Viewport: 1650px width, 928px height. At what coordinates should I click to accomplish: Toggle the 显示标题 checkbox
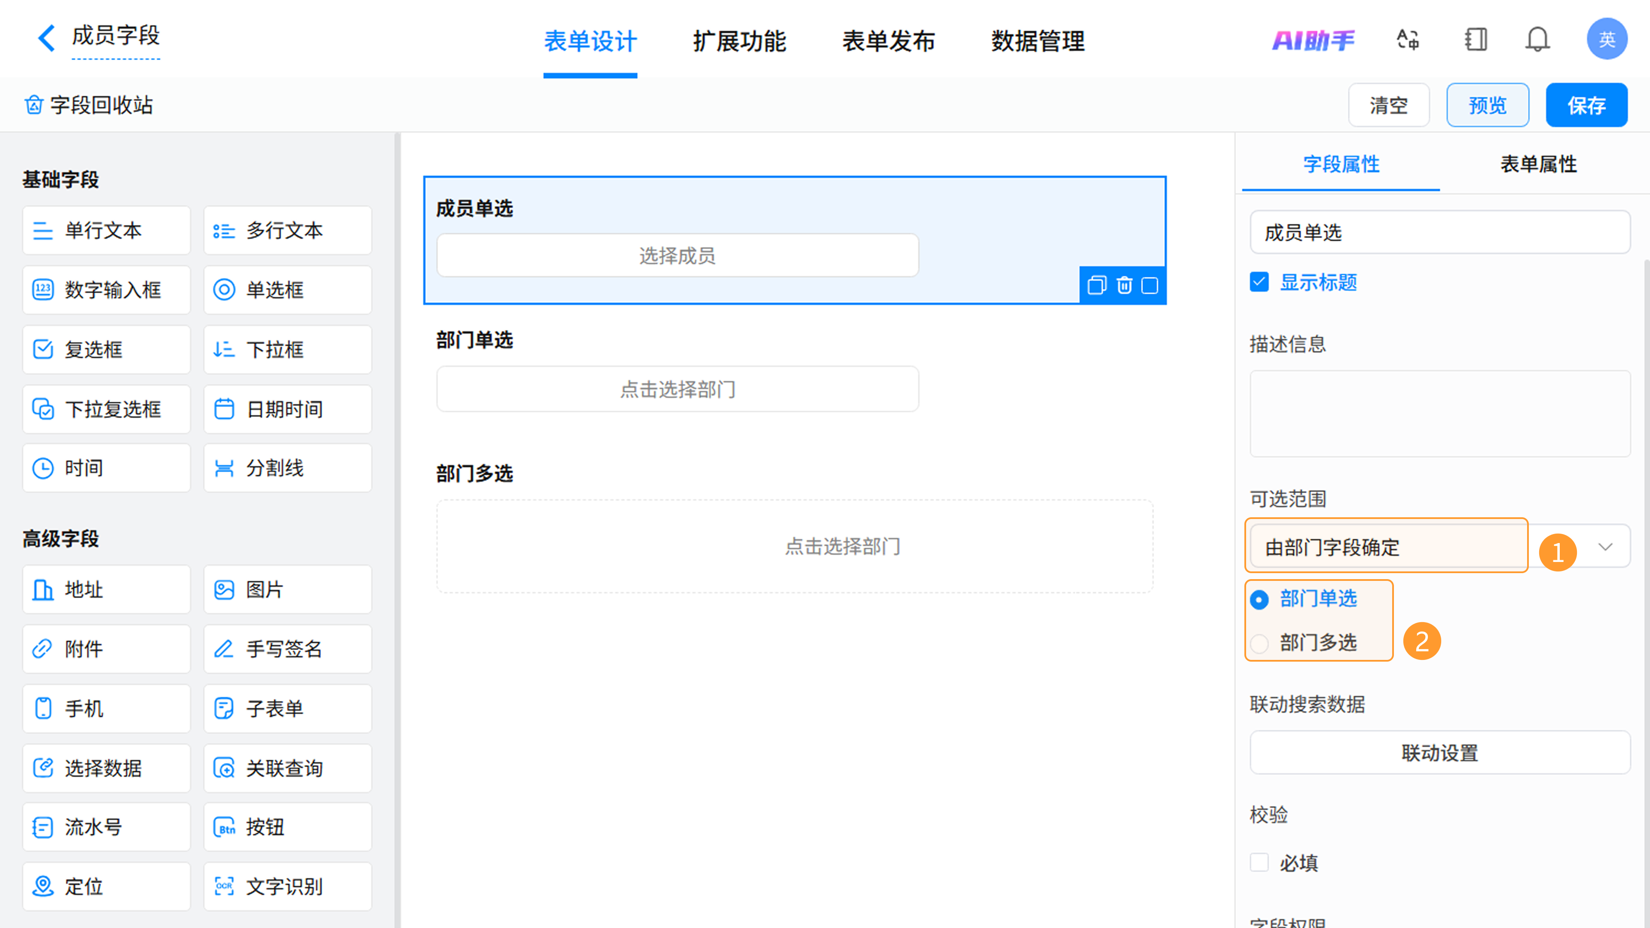click(1259, 282)
